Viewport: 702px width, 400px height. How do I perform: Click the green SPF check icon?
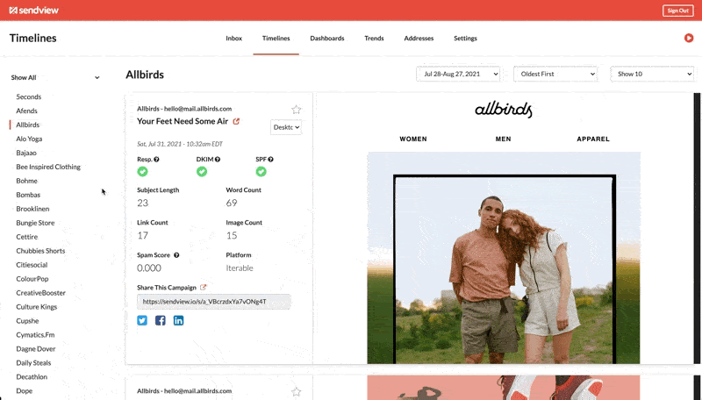point(261,171)
